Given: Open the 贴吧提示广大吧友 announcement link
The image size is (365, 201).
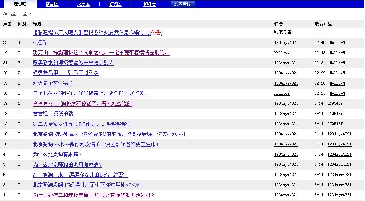Looking at the screenshot, I should [91, 33].
